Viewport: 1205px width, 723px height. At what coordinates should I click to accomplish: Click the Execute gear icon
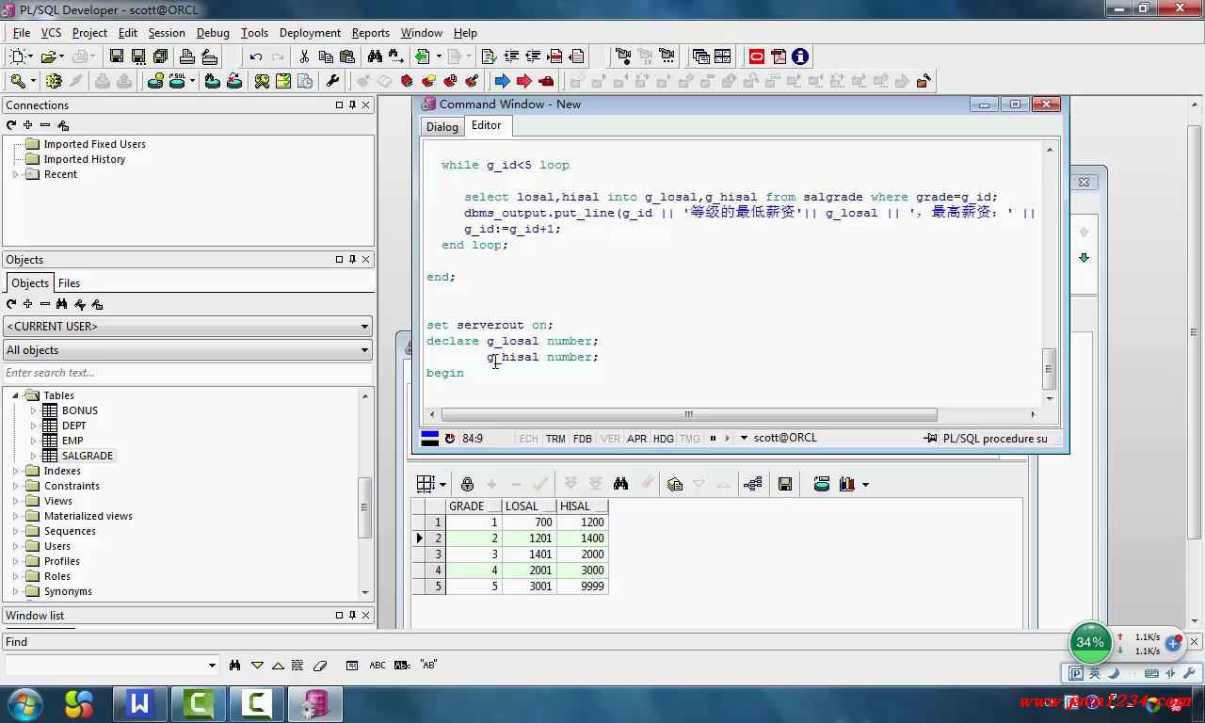[54, 81]
